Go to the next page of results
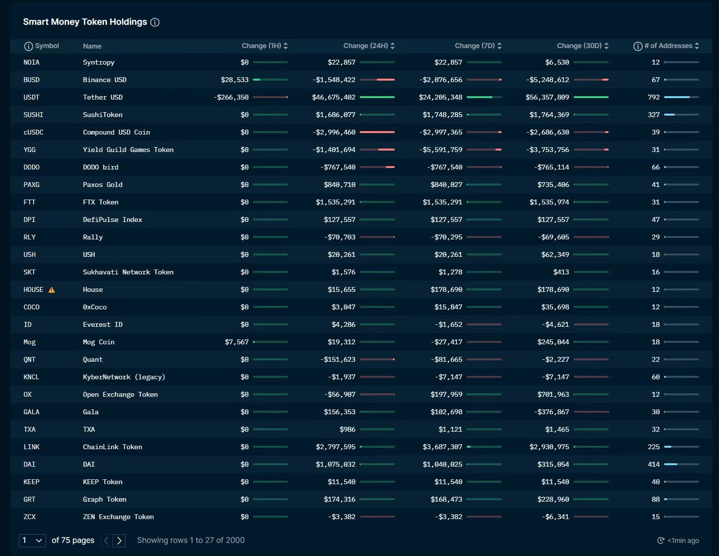This screenshot has width=719, height=556. pos(120,540)
